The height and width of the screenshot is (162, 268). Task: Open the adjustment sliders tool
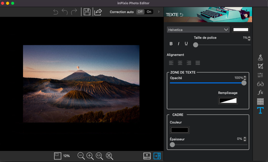260,75
